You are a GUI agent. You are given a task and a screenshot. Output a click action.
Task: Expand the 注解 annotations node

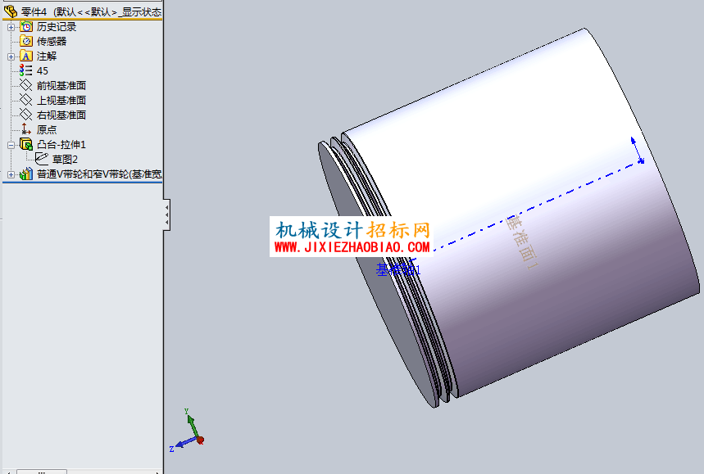pos(11,56)
